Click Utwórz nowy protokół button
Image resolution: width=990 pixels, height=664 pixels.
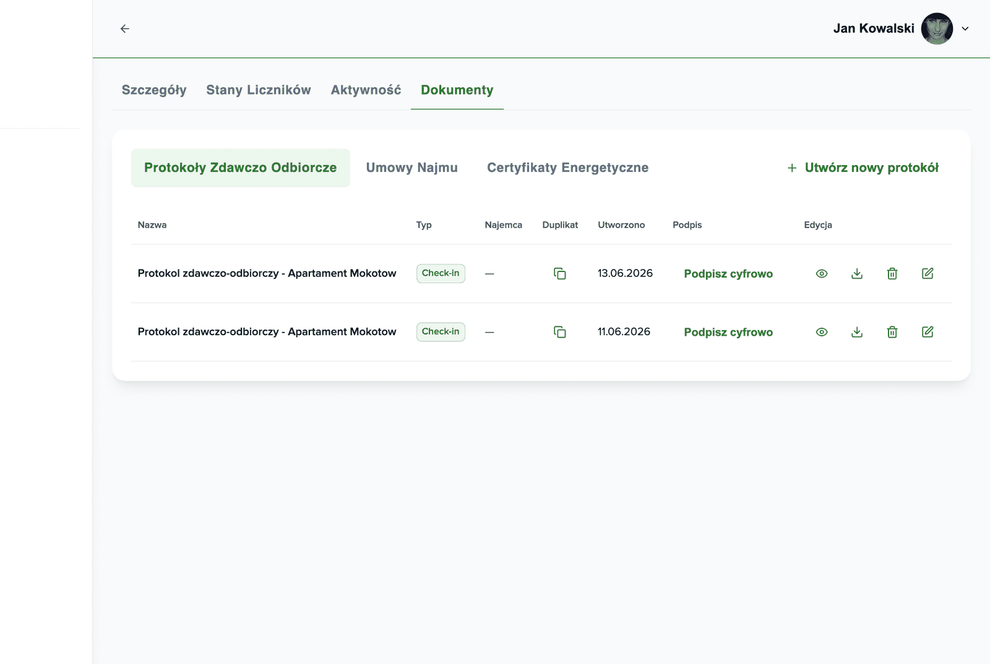[863, 168]
